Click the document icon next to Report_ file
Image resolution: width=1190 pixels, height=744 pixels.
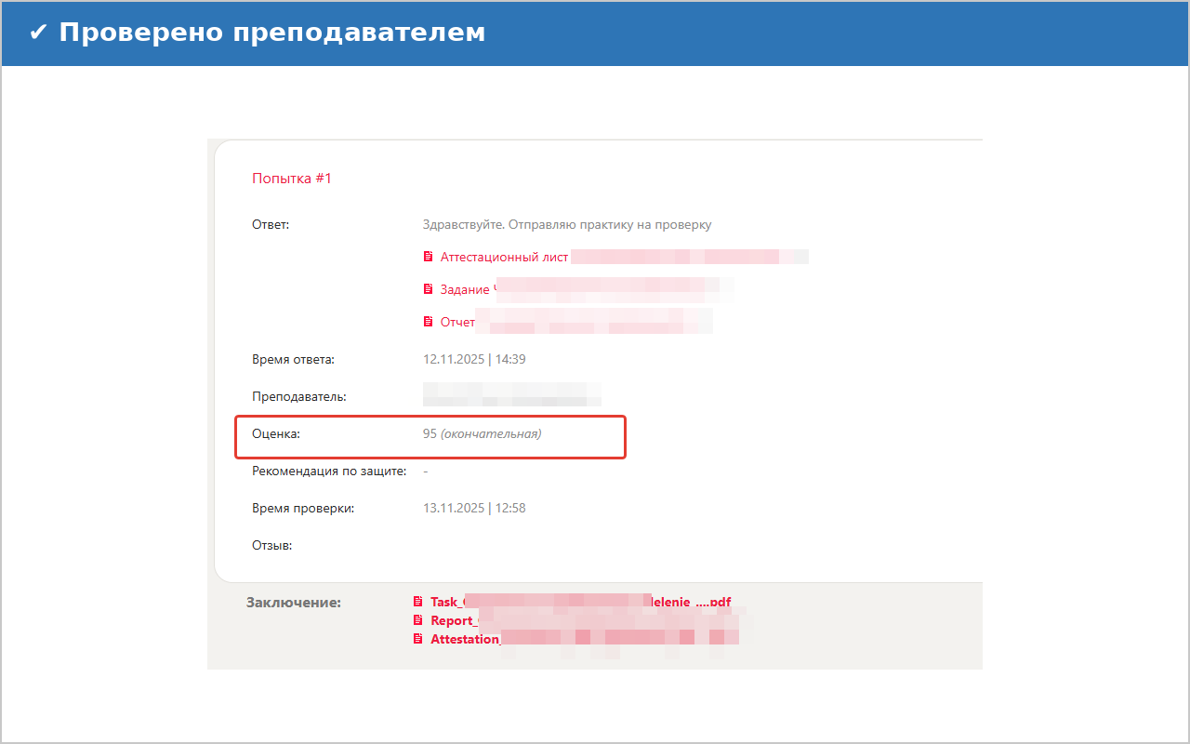(x=418, y=620)
